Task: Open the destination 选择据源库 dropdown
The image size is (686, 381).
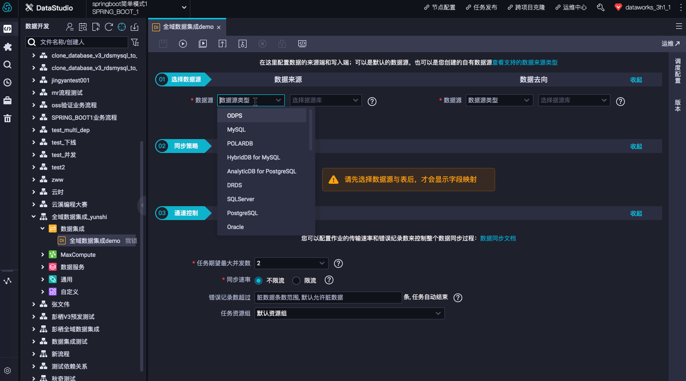Action: pyautogui.click(x=574, y=100)
